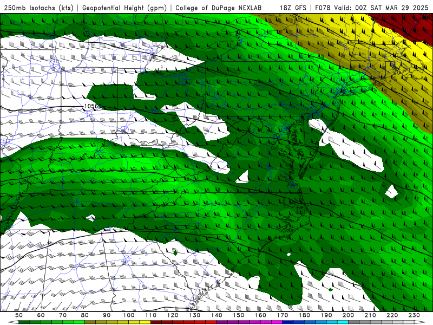433x325 pixels.
Task: Pick the bright magenta swatch just before 170
Action: pyautogui.click(x=277, y=322)
